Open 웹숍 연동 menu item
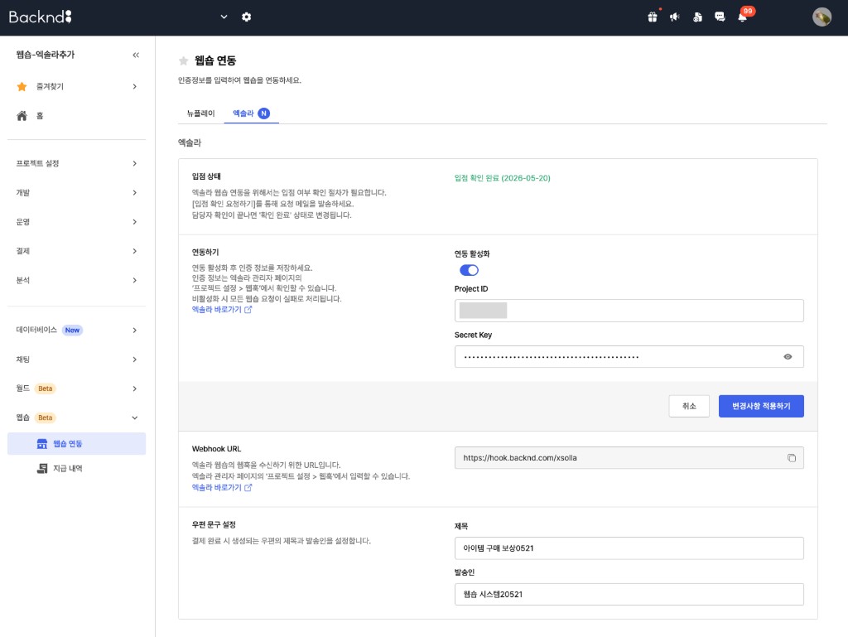The width and height of the screenshot is (848, 637). coord(76,443)
